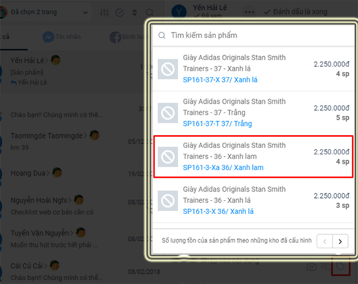Image resolution: width=358 pixels, height=284 pixels.
Task: Click page avatar beside Tuyến Văn Nguyễn
Action: [80, 233]
